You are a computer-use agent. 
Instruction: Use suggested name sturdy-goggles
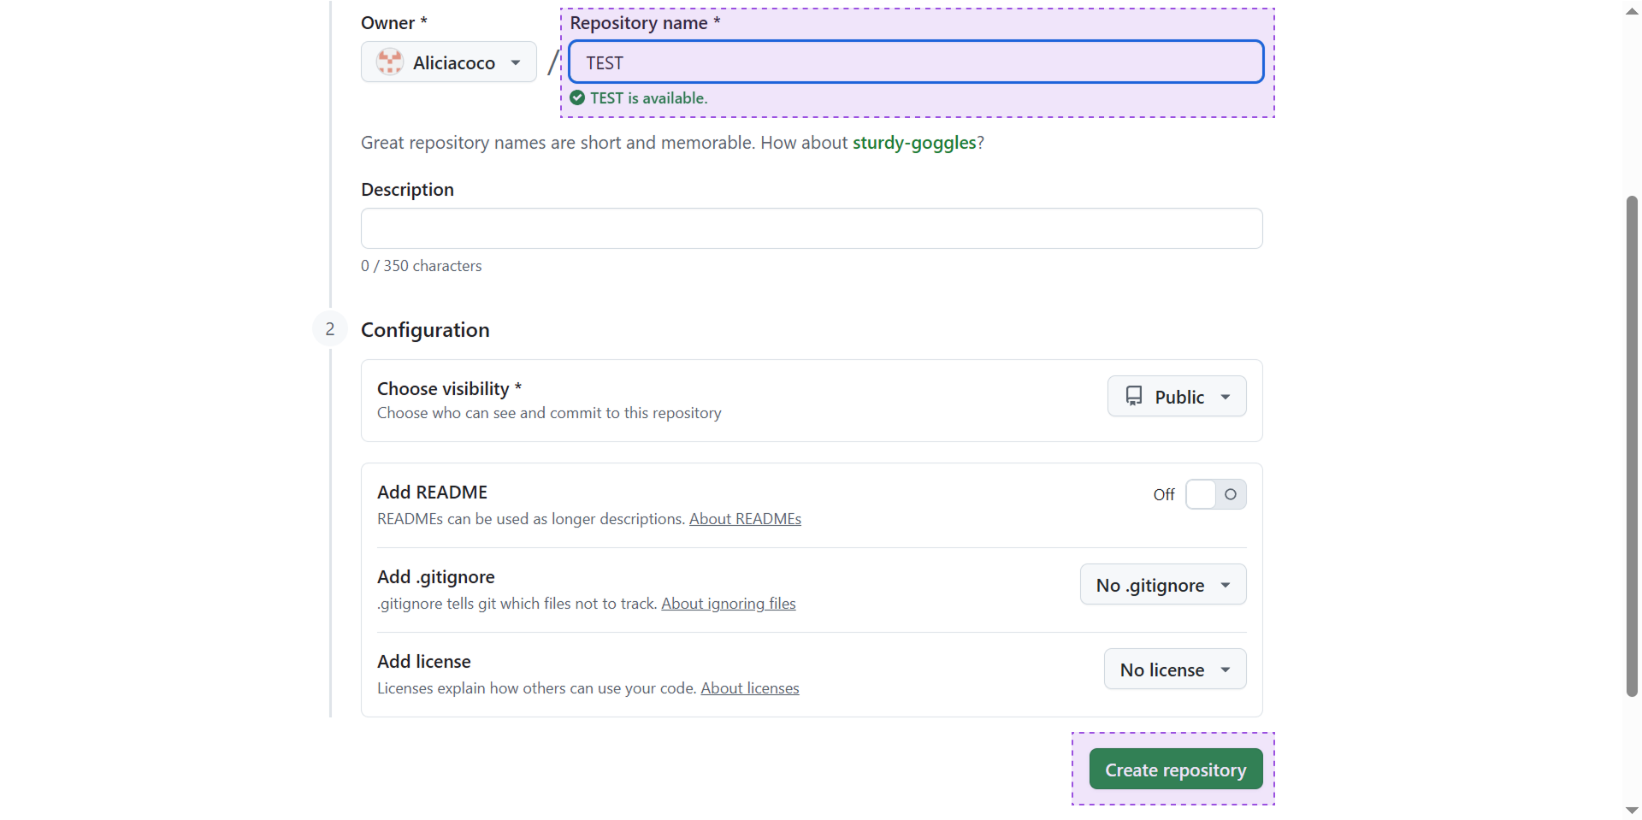pos(914,143)
